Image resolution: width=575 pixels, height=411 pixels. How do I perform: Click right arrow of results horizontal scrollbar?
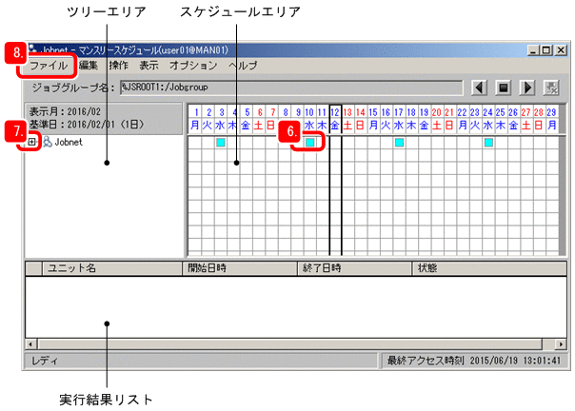561,343
